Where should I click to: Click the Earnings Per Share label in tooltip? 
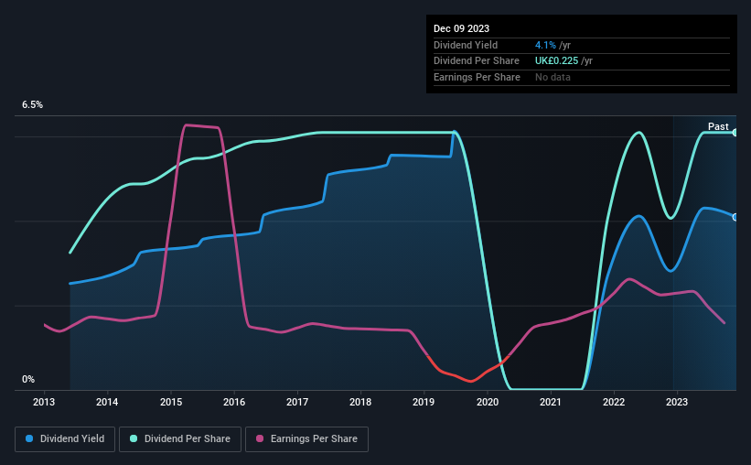coord(477,77)
